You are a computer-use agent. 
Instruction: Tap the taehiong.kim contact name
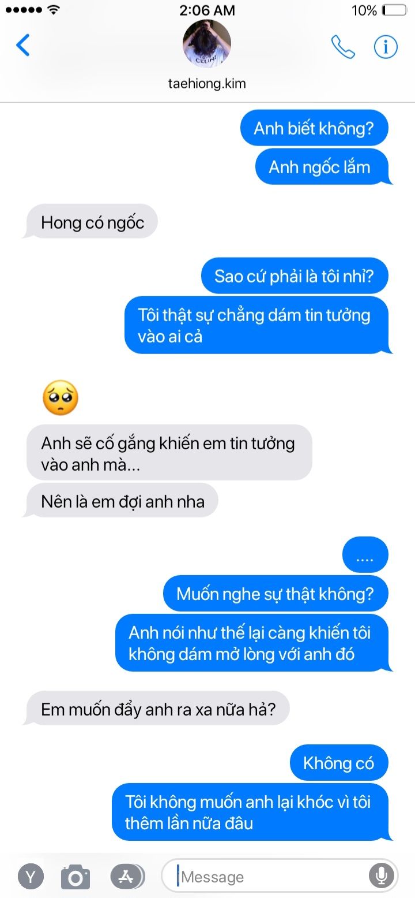207,83
